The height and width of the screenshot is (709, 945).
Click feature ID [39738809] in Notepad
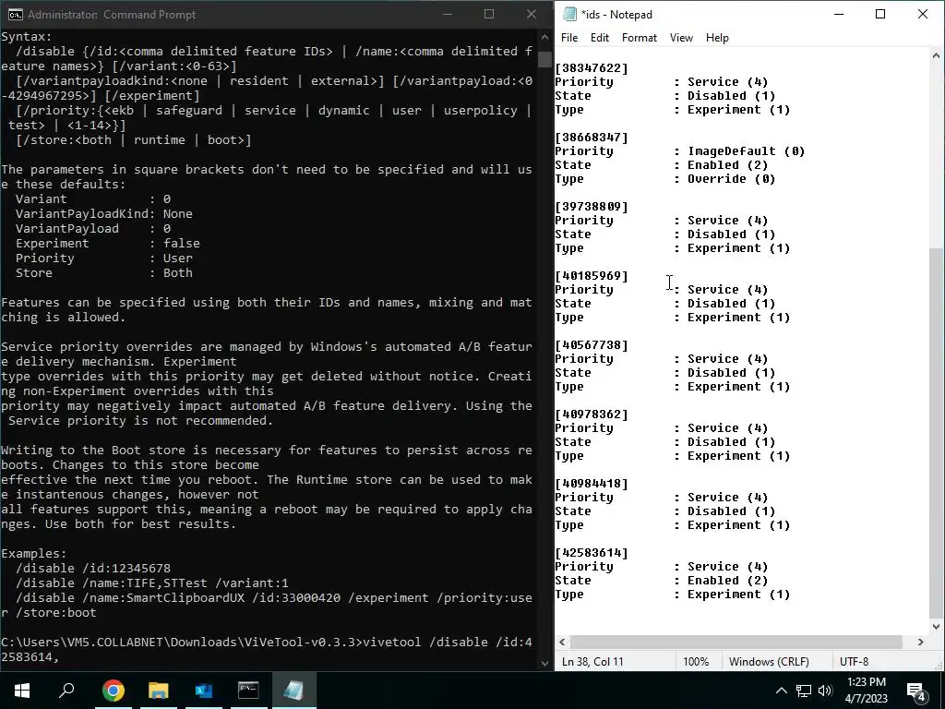coord(592,207)
